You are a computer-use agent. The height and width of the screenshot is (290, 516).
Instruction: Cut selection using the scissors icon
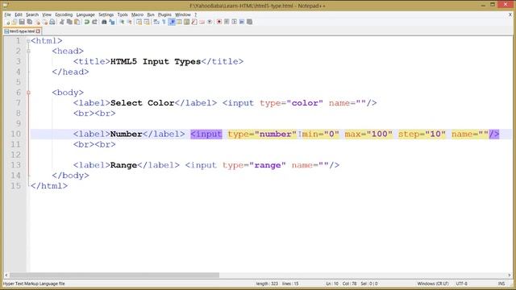61,22
